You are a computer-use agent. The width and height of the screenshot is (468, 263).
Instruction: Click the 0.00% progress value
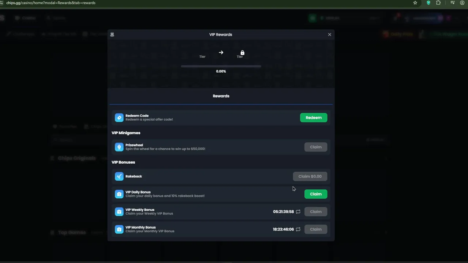(221, 71)
